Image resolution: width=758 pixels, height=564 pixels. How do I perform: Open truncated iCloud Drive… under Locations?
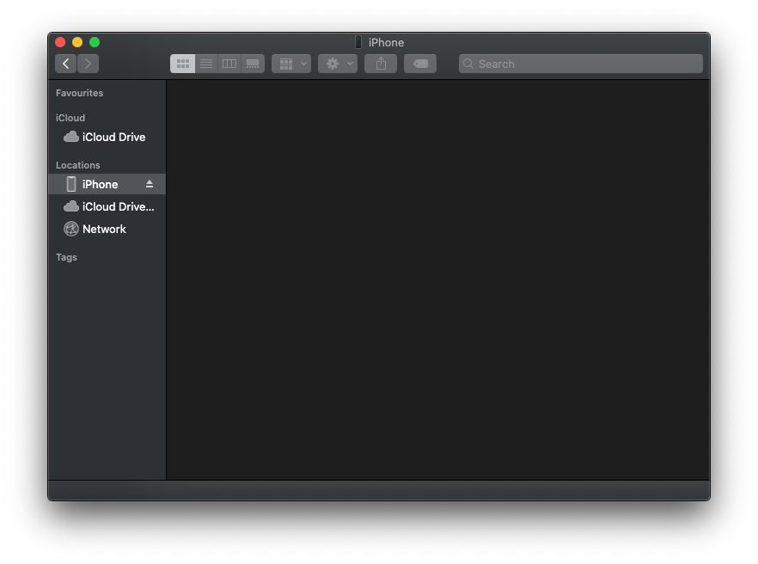107,206
